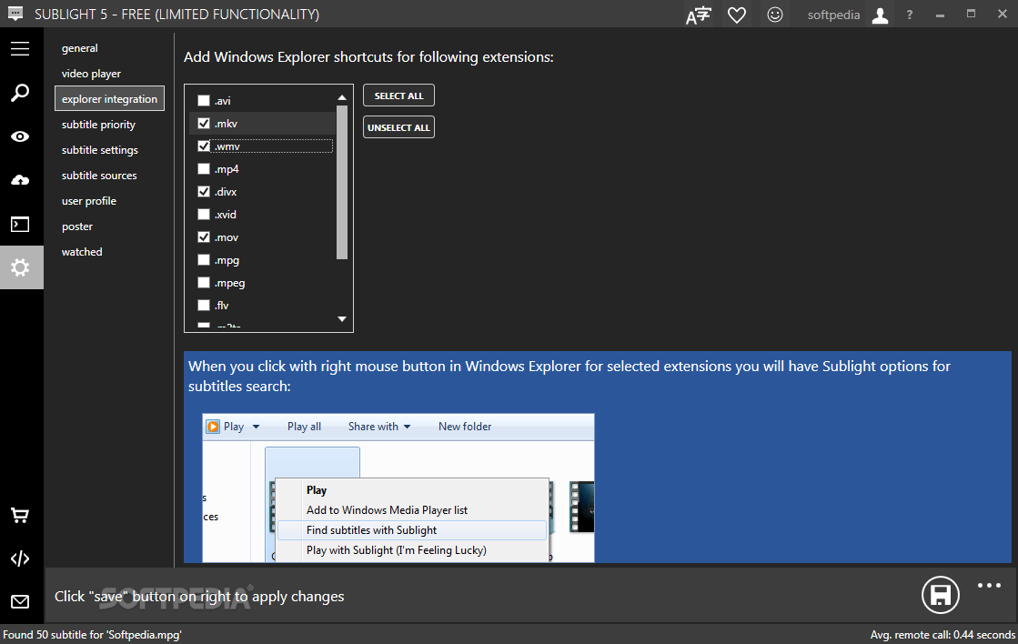Viewport: 1018px width, 644px height.
Task: Click the extension list scrollbar thumb
Action: [342, 183]
